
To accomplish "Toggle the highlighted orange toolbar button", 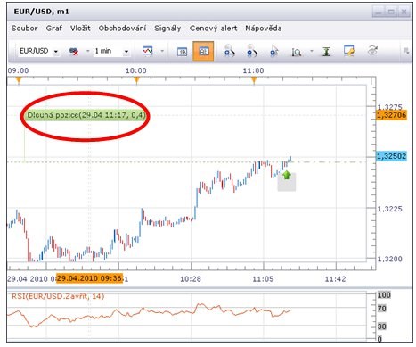I will [x=203, y=51].
